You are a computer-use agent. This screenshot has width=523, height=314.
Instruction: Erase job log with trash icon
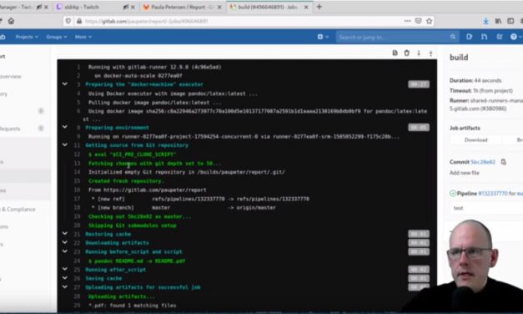tap(406, 53)
